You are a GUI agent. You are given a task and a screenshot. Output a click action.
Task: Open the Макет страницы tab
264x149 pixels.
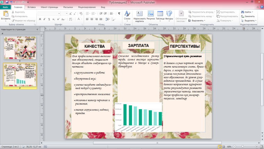[49, 7]
